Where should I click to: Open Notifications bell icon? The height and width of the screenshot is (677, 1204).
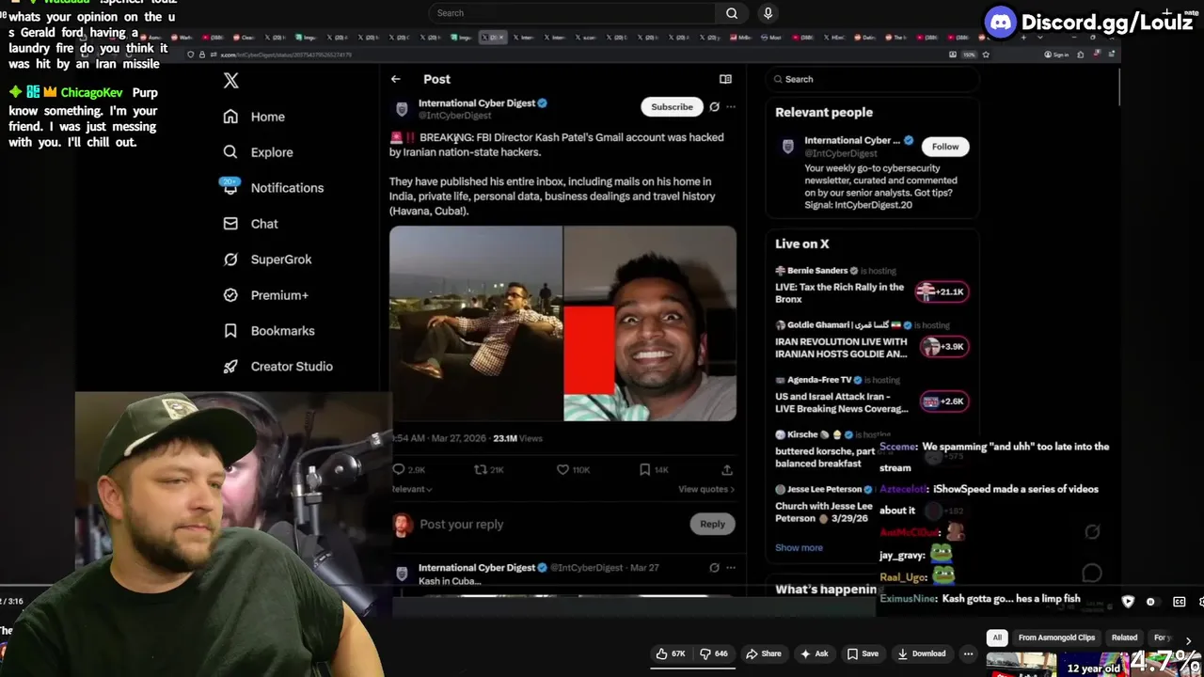[x=230, y=187]
